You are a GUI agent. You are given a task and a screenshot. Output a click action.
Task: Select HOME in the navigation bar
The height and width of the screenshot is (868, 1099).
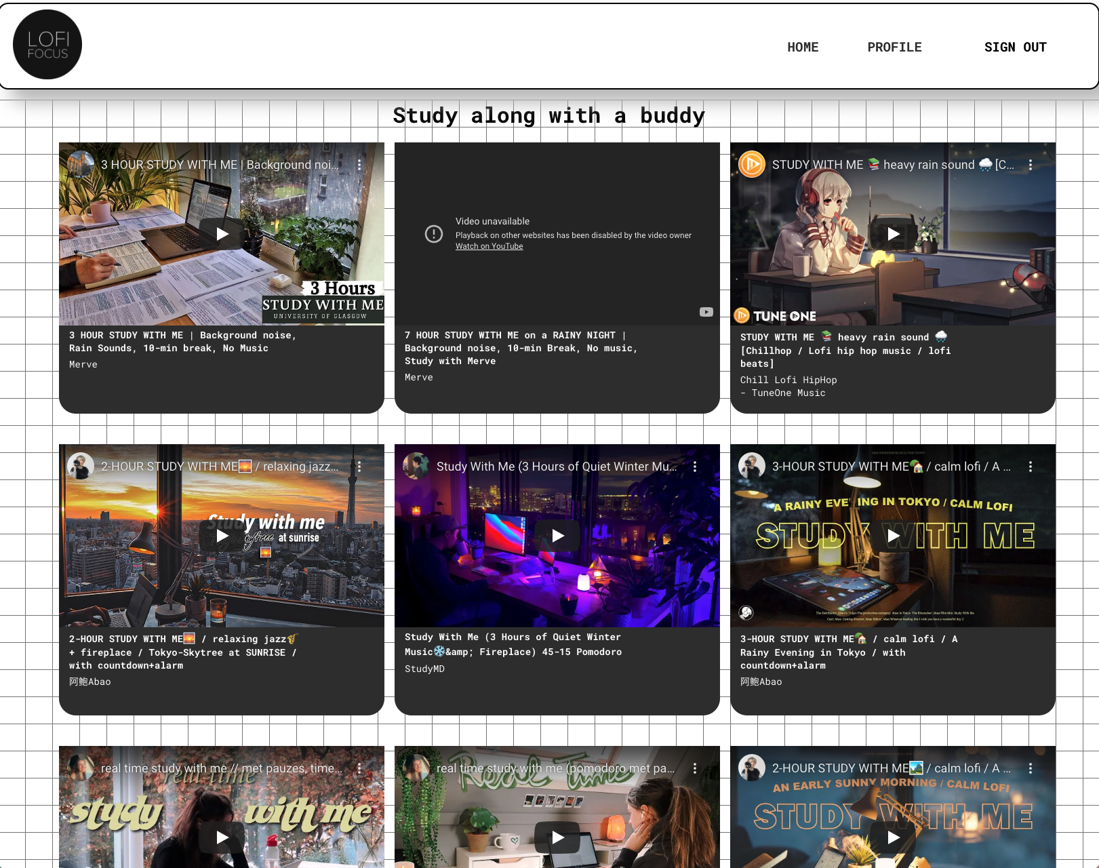tap(803, 47)
